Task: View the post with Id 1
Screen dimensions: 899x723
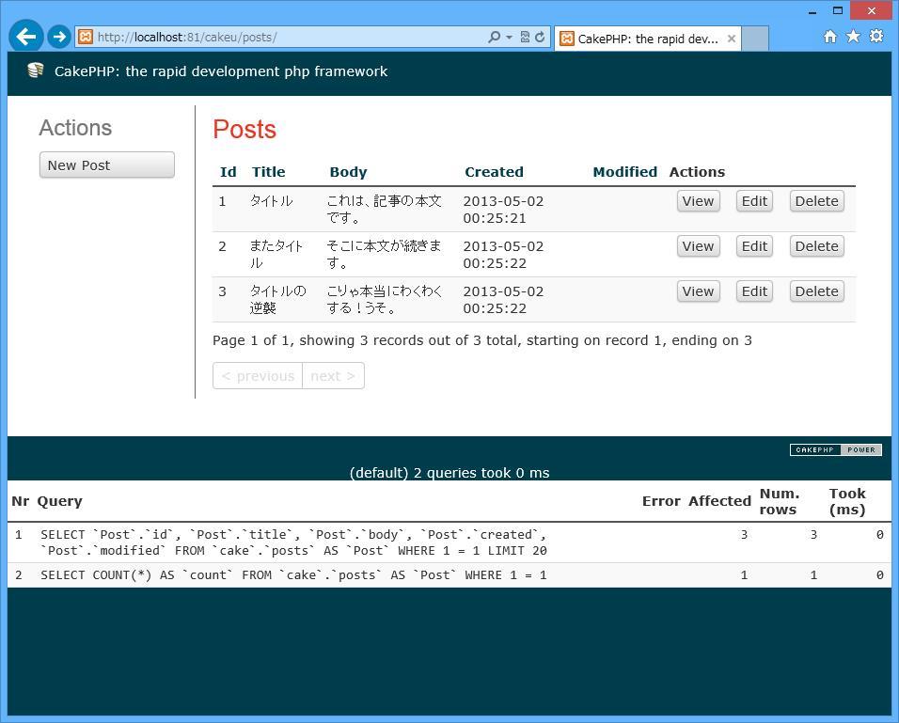Action: (698, 201)
